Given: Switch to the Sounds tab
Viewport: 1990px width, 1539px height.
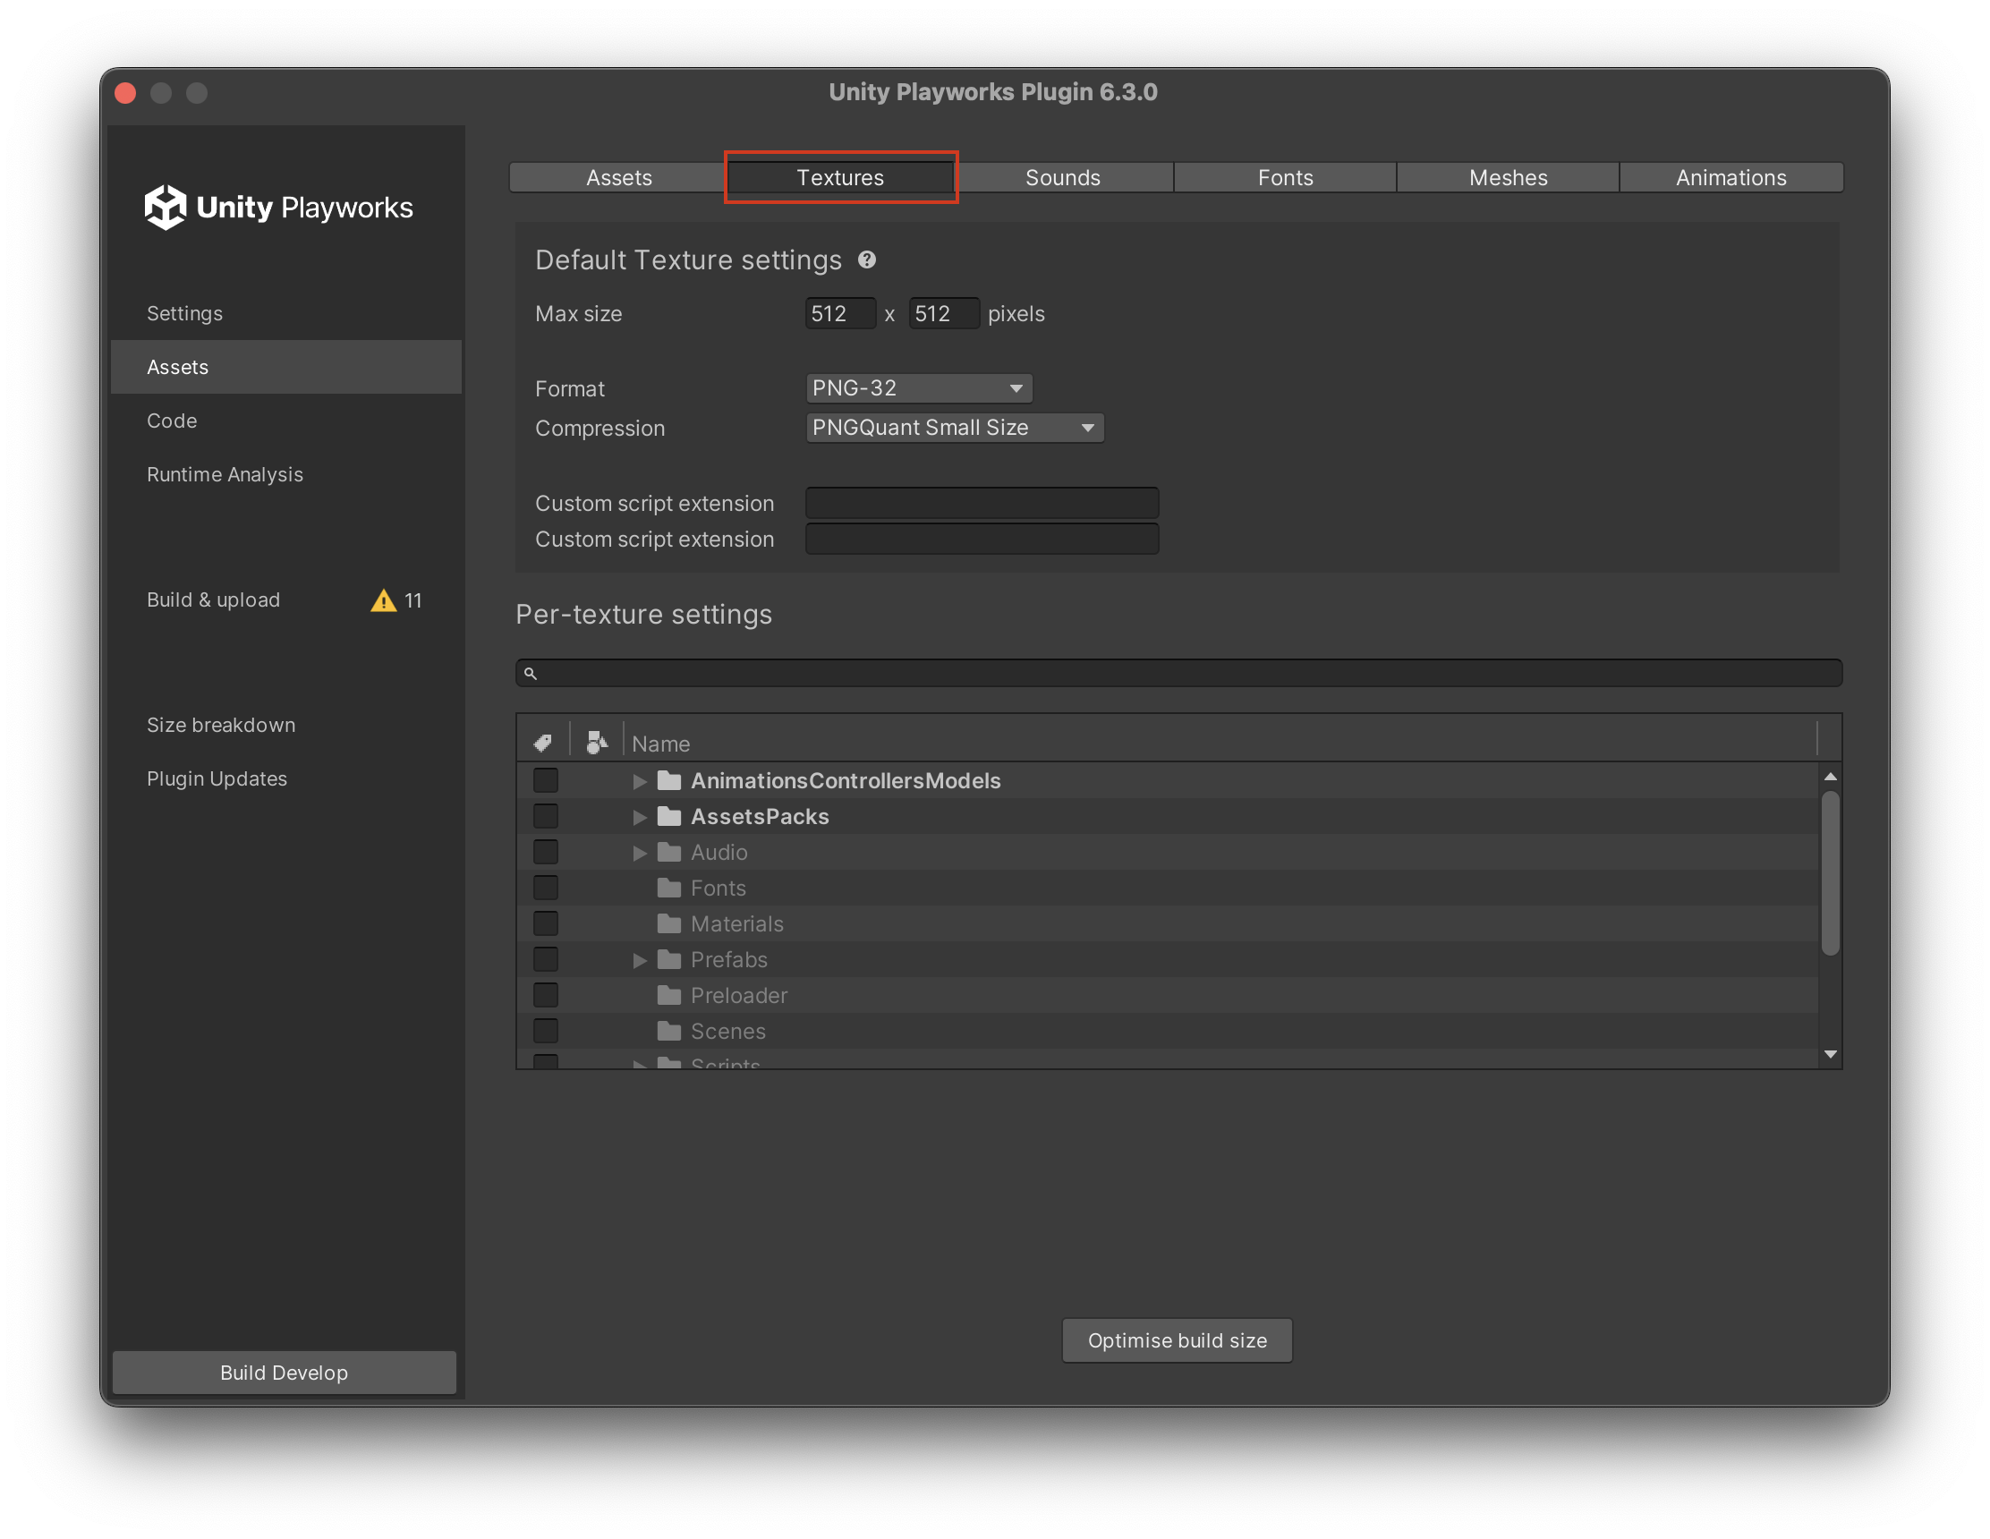Looking at the screenshot, I should tap(1063, 178).
